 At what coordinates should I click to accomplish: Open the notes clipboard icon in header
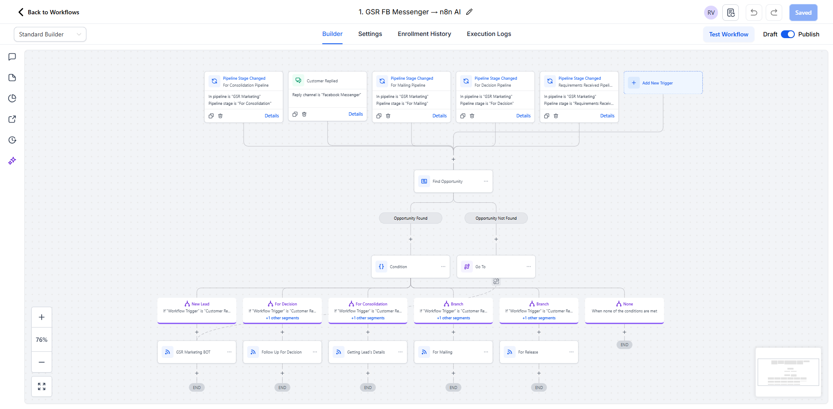point(731,13)
